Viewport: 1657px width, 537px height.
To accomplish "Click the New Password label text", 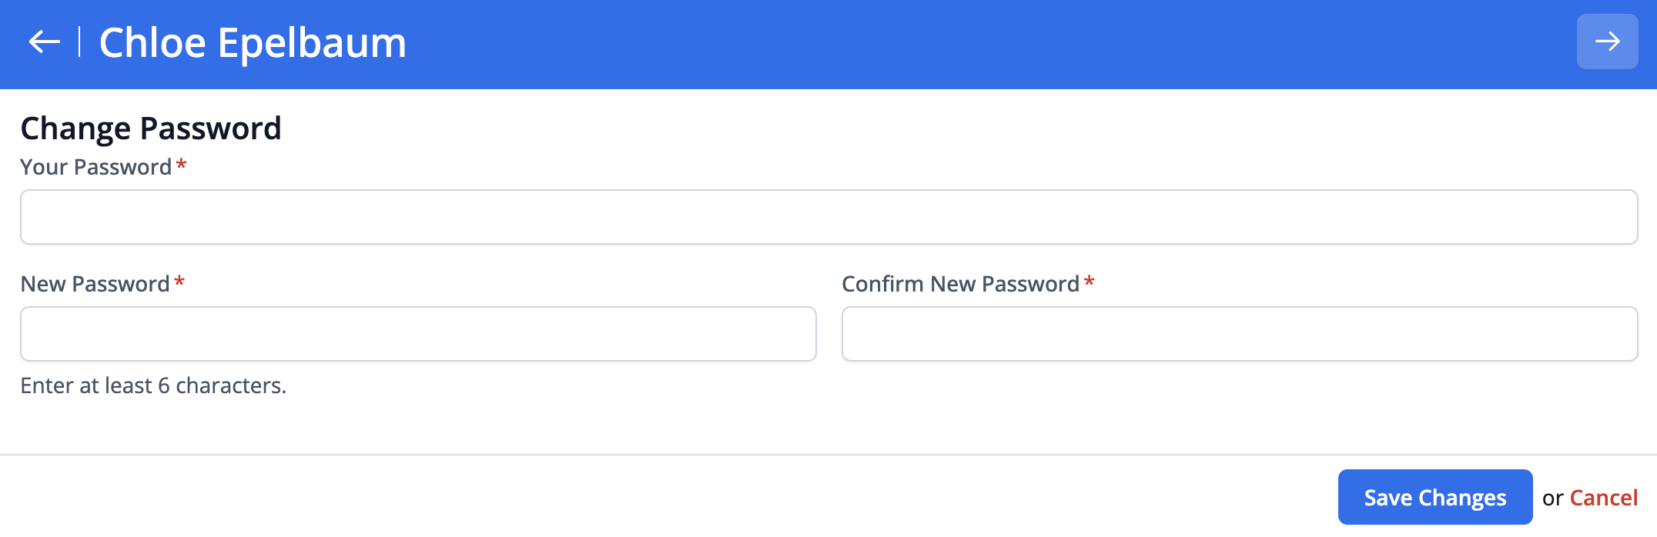I will point(95,284).
